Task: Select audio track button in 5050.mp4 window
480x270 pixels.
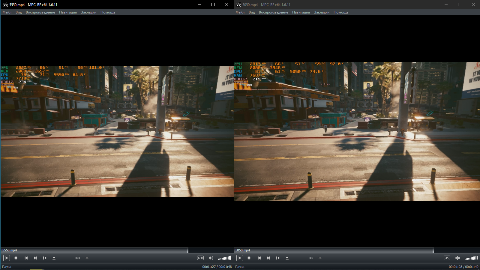Action: click(x=311, y=258)
